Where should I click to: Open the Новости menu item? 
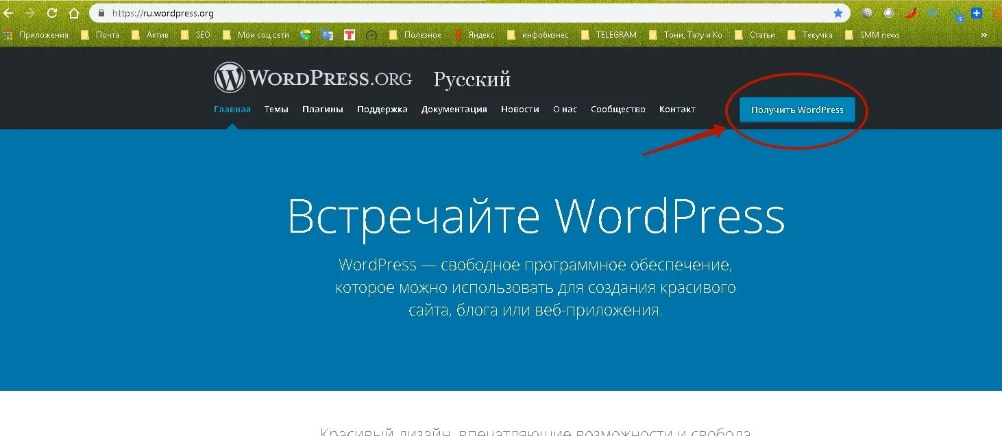pos(520,110)
